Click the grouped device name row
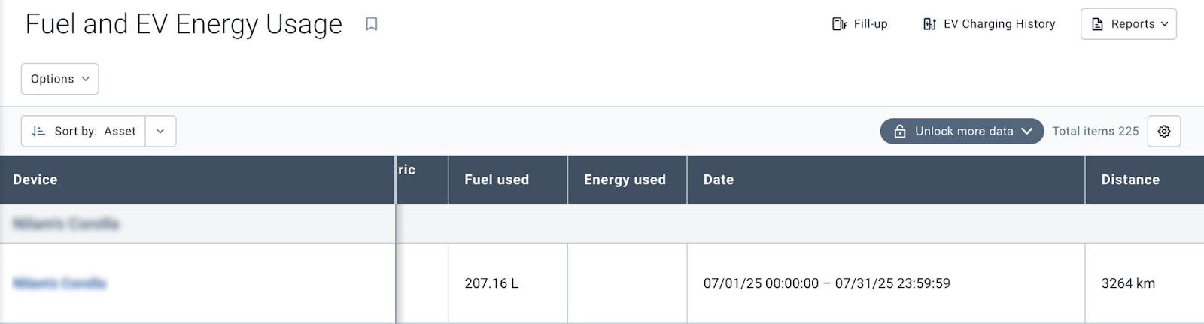Viewport: 1204px width, 324px height. pos(66,223)
